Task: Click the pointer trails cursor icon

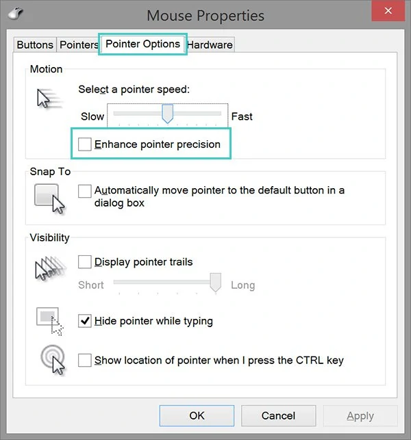Action: pos(50,268)
